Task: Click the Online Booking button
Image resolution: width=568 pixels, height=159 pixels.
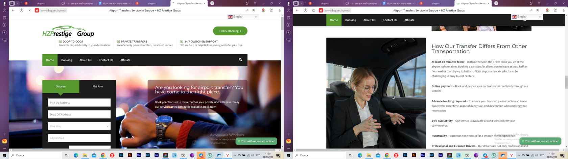Action: (230, 31)
